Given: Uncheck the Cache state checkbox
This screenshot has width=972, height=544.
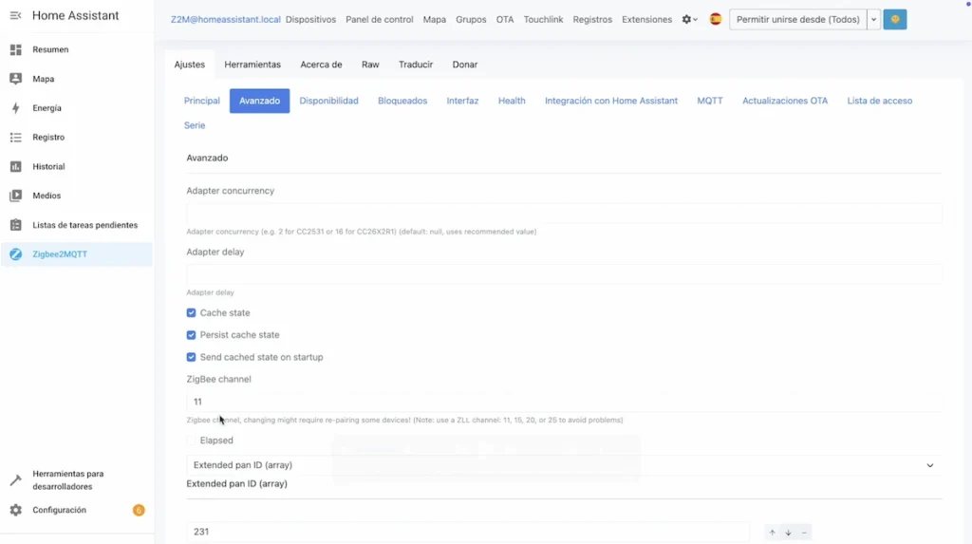Looking at the screenshot, I should 192,312.
